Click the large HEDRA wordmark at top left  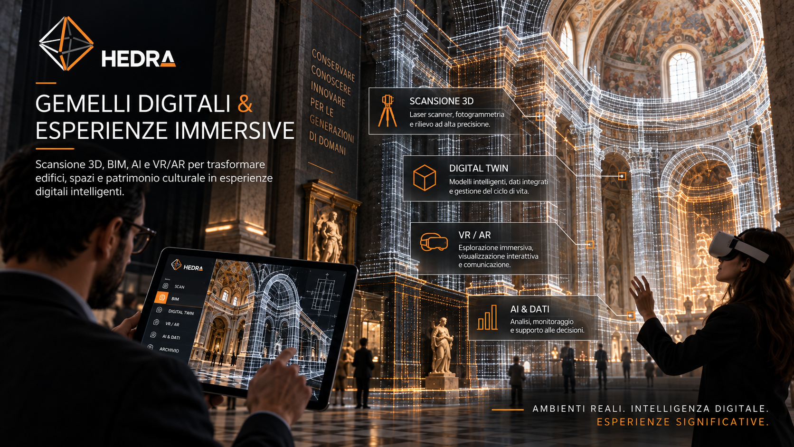[139, 59]
